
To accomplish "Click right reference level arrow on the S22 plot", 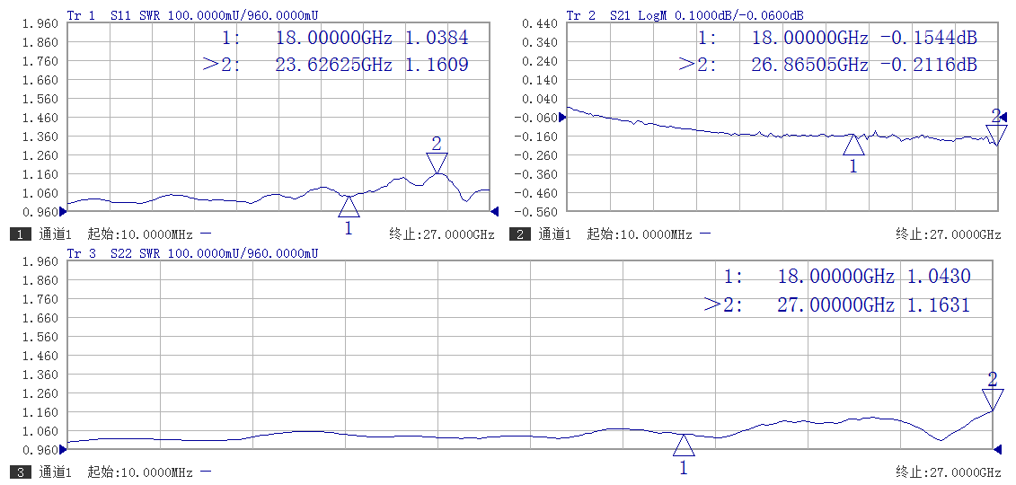I will (996, 449).
